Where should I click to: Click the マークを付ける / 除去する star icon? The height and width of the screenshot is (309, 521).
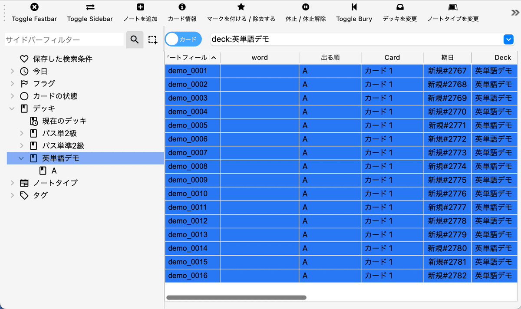[241, 7]
